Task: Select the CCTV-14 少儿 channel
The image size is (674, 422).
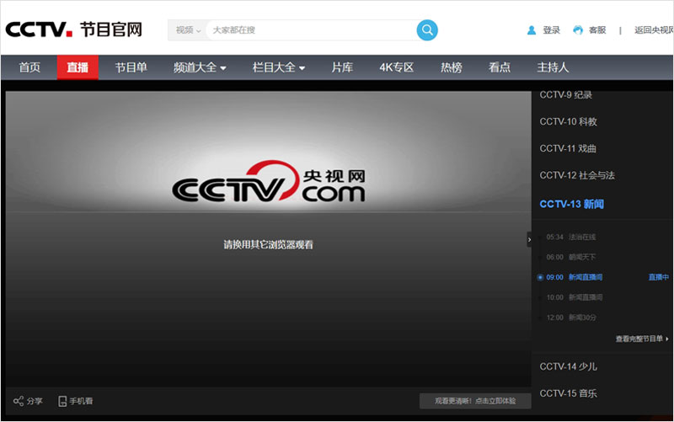Action: (568, 366)
